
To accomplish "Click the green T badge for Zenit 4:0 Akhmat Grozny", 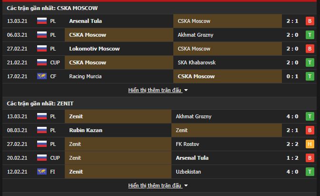I will coord(310,116).
